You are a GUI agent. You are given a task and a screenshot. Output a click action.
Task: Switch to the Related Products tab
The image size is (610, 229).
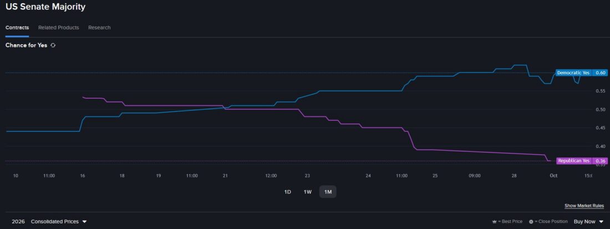(58, 28)
